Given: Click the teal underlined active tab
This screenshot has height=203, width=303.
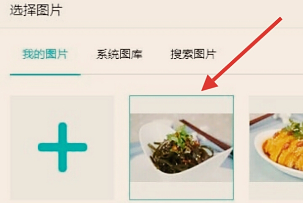Looking at the screenshot, I should click(x=45, y=54).
